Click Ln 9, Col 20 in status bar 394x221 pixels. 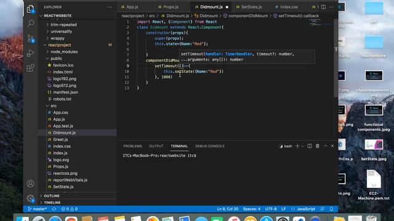(227, 209)
